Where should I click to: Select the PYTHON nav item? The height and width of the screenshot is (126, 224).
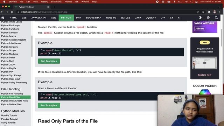coord(66,18)
